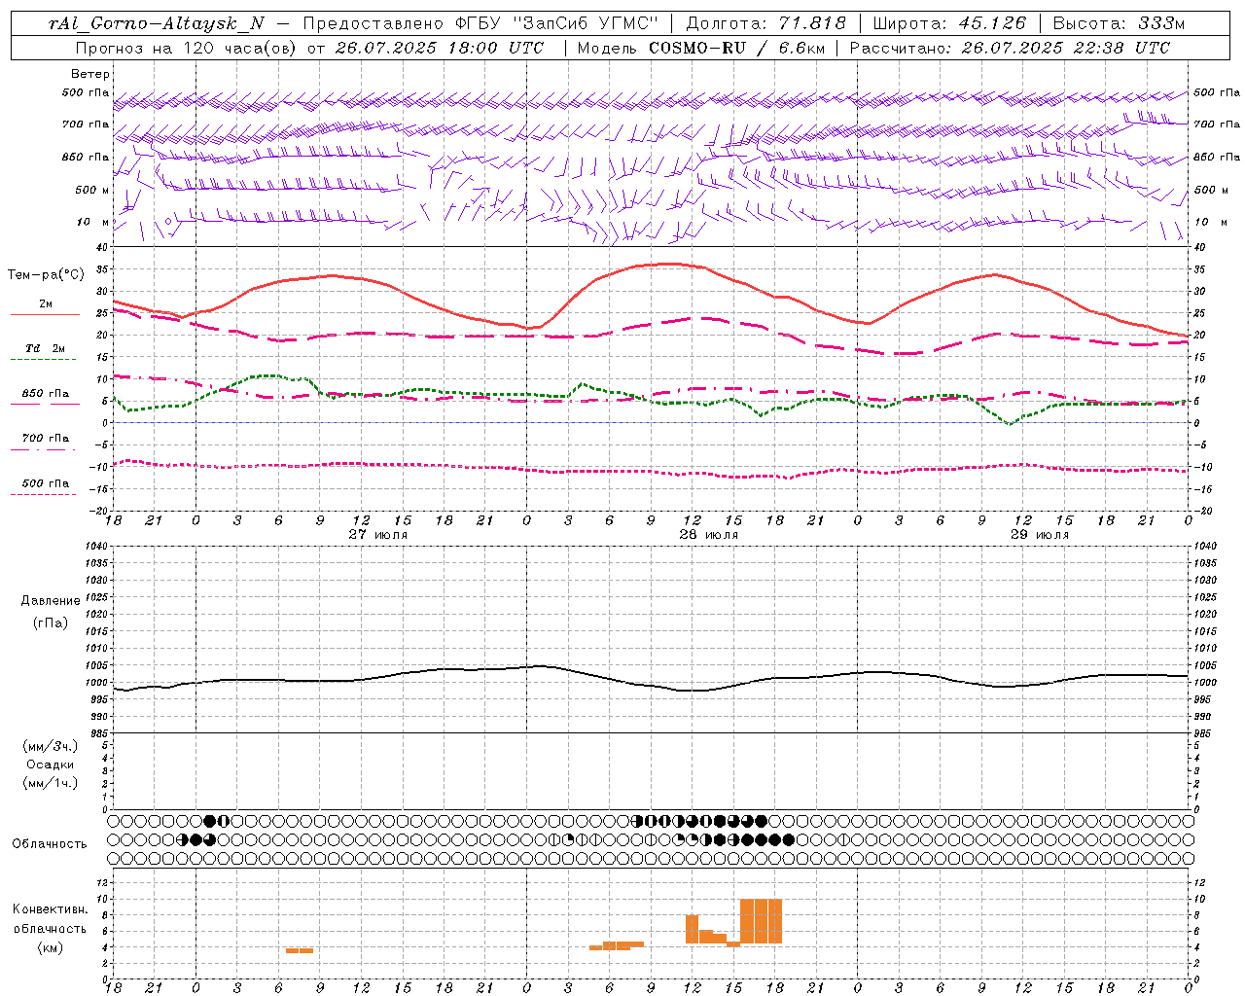
Task: Click the tallest orange convective cloud bar
Action: 761,920
